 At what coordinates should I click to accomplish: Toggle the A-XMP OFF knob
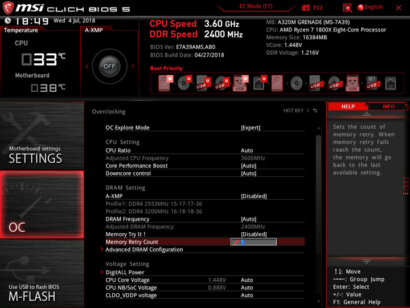[x=109, y=66]
